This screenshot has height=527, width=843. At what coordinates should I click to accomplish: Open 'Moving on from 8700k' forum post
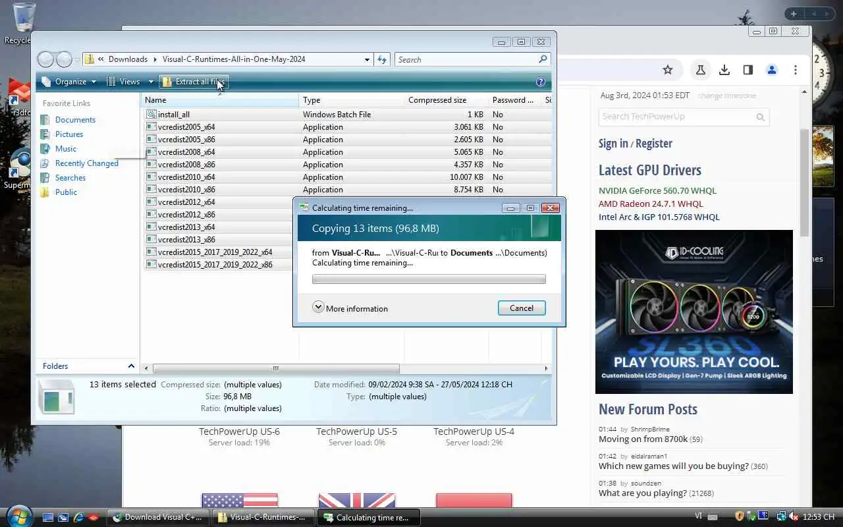click(x=643, y=439)
